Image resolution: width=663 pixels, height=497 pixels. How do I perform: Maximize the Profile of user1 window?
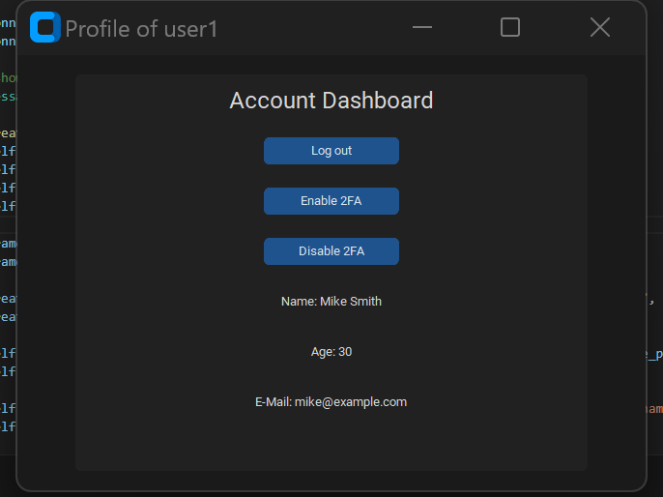coord(510,27)
